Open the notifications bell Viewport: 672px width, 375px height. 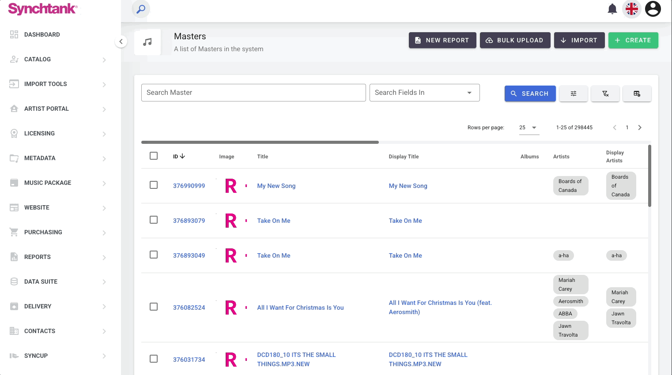coord(612,9)
